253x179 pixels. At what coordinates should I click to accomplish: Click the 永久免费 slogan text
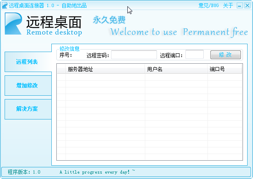coord(109,20)
